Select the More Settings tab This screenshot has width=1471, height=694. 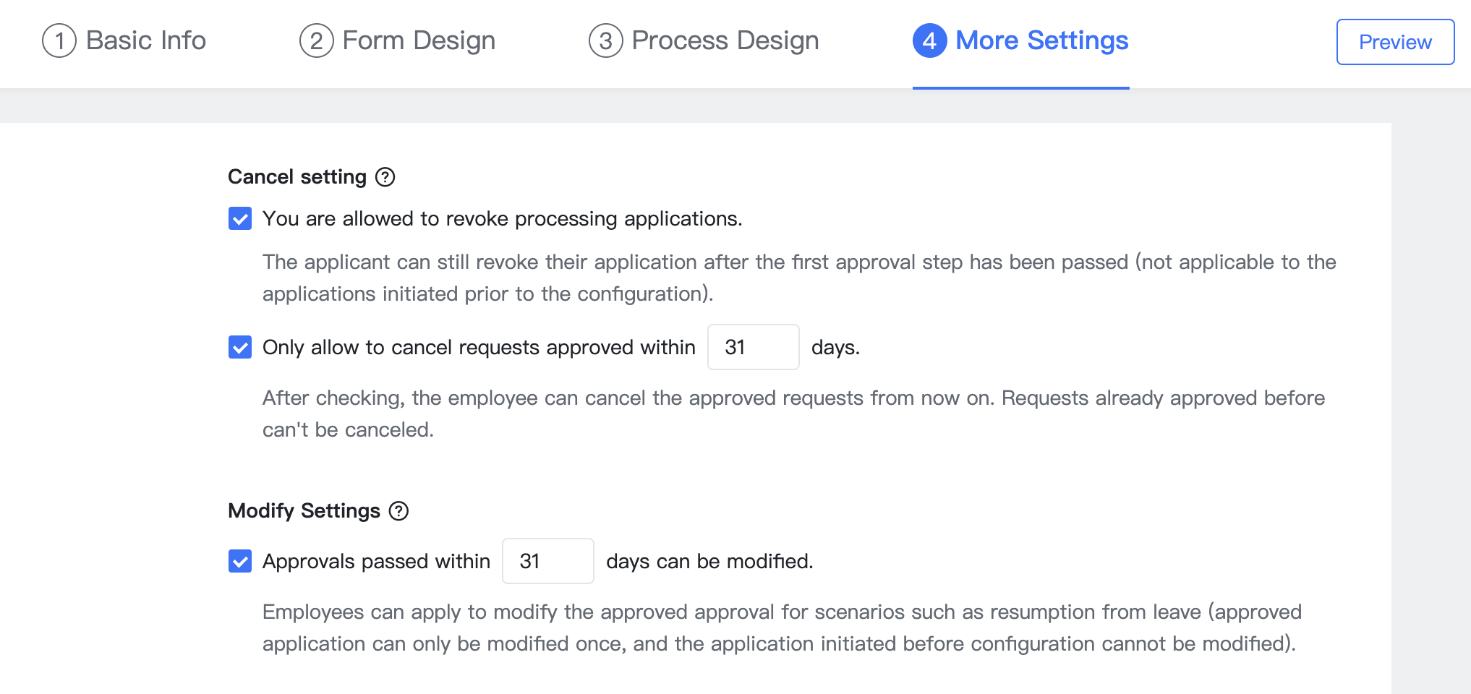tap(1042, 40)
